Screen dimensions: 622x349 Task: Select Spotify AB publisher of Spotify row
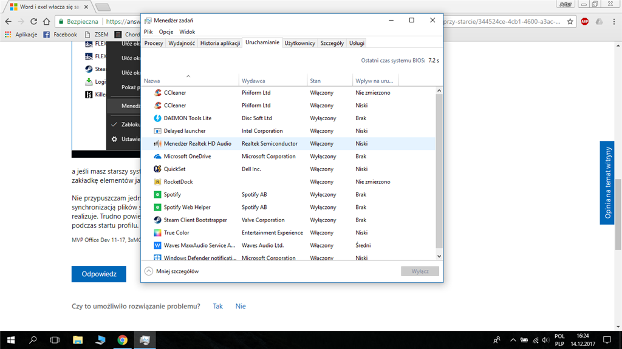[255, 194]
